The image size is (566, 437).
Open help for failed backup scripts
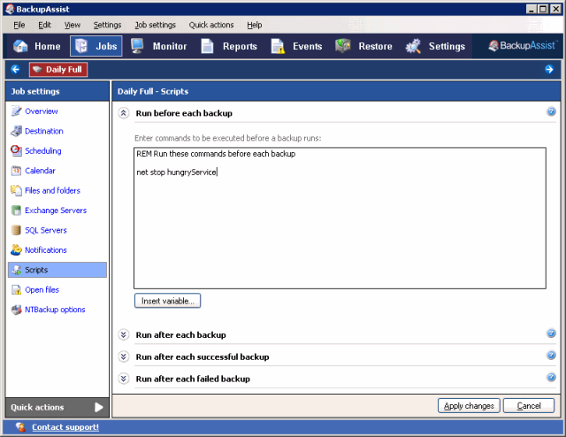point(551,377)
